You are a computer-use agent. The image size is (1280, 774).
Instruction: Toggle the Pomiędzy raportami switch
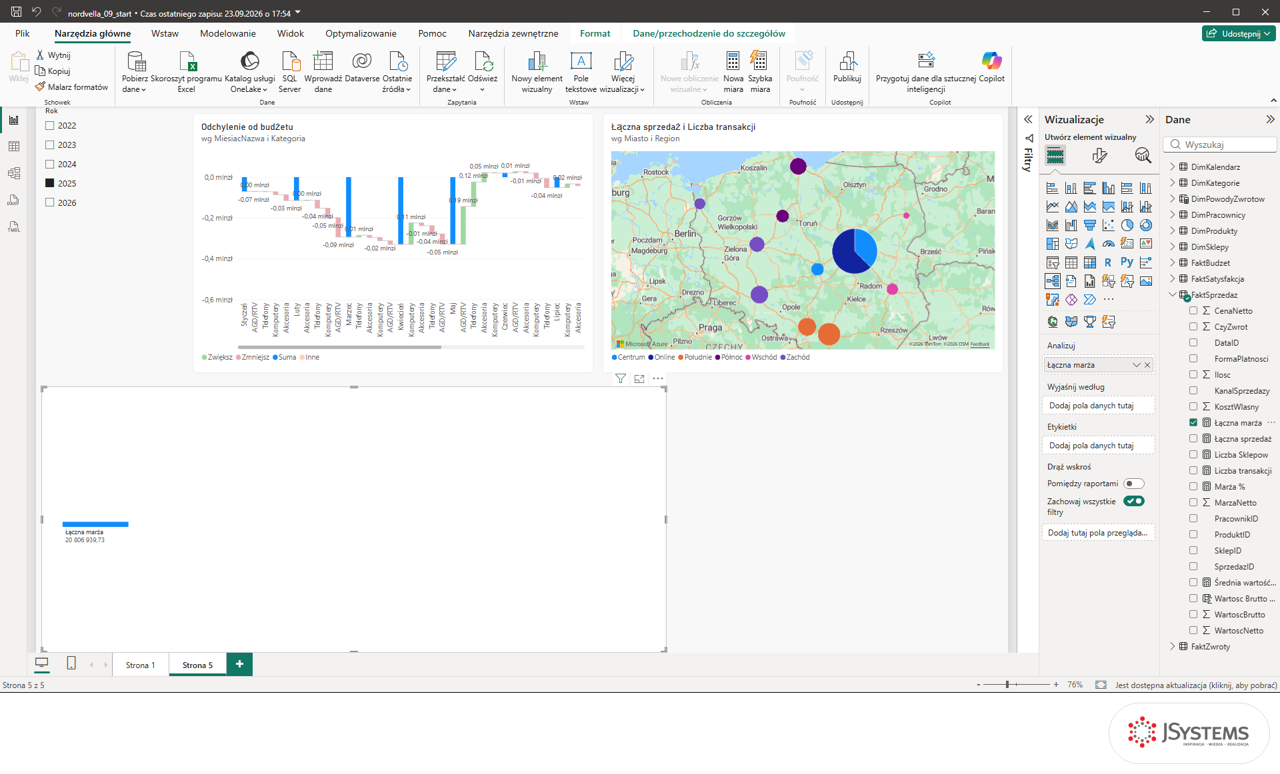[1133, 484]
